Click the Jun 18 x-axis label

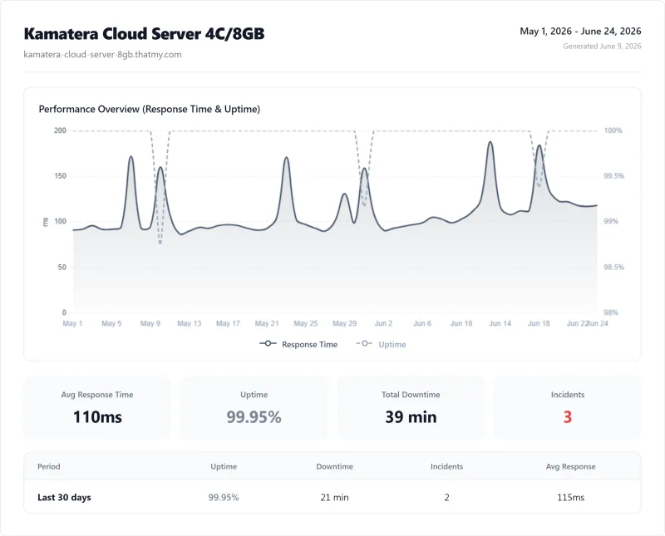tap(539, 323)
